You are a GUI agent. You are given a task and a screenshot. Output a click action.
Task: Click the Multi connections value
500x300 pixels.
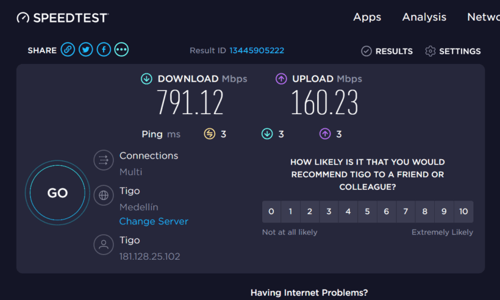130,172
